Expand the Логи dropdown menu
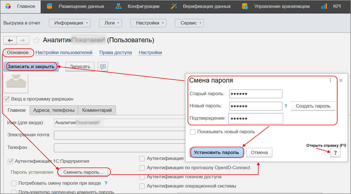This screenshot has width=351, height=194. [x=110, y=23]
